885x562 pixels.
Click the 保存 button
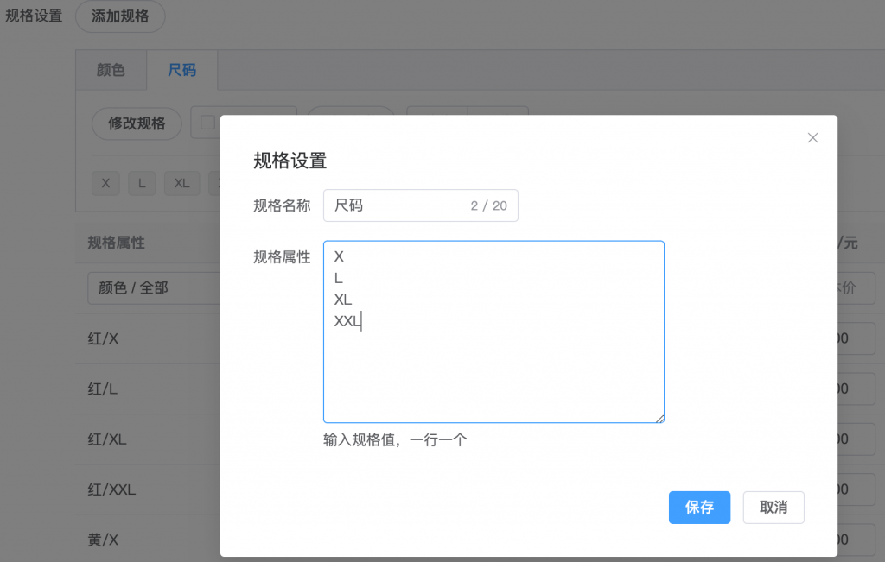click(x=699, y=508)
